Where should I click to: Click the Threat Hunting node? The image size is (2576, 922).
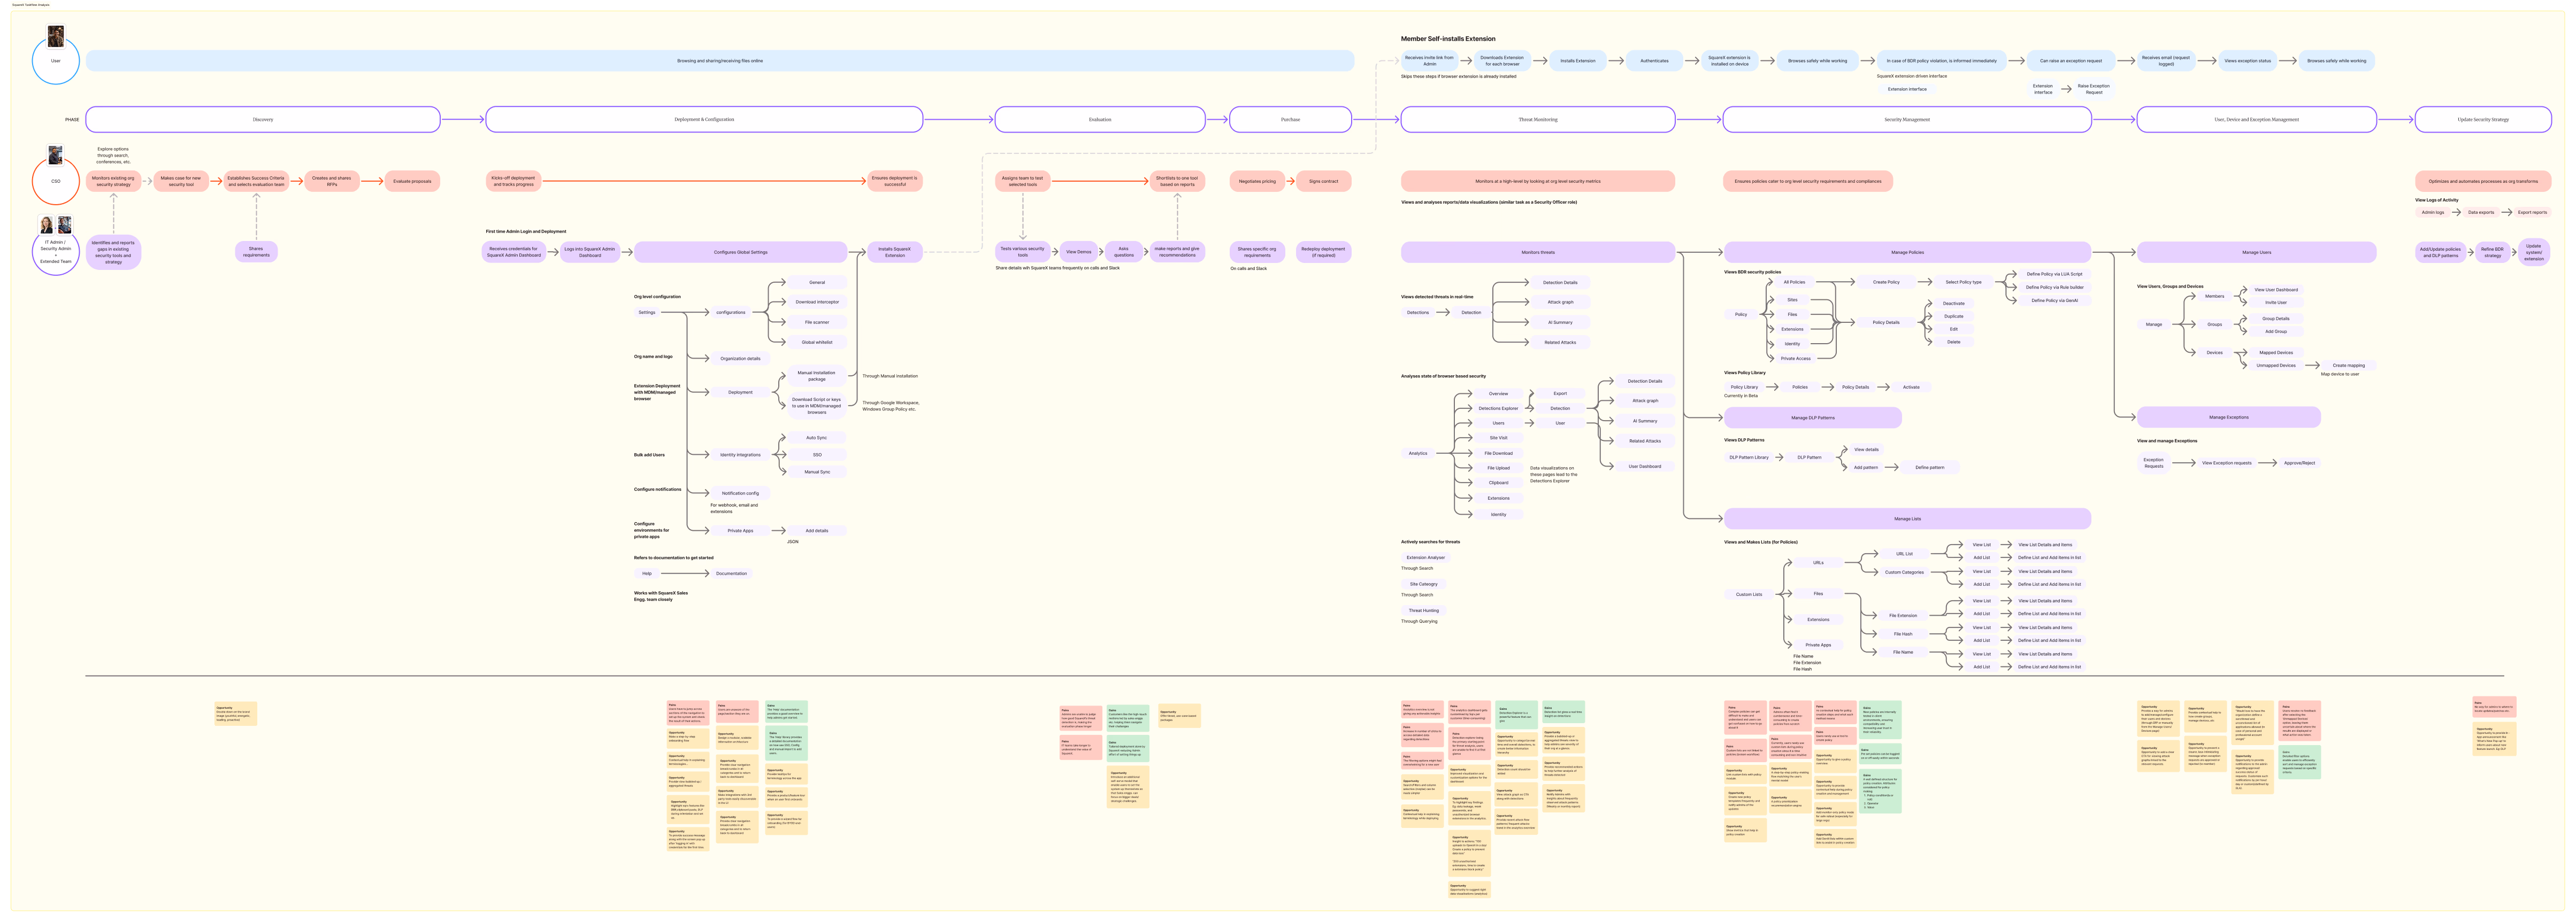click(1424, 610)
